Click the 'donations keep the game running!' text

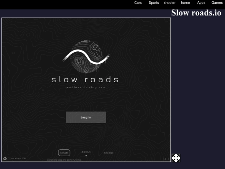[x=64, y=160]
